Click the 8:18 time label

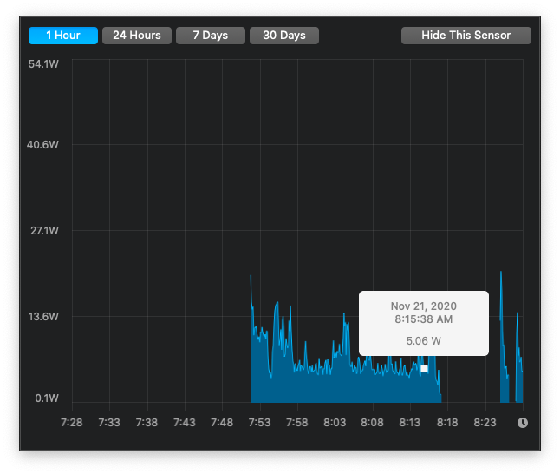447,423
